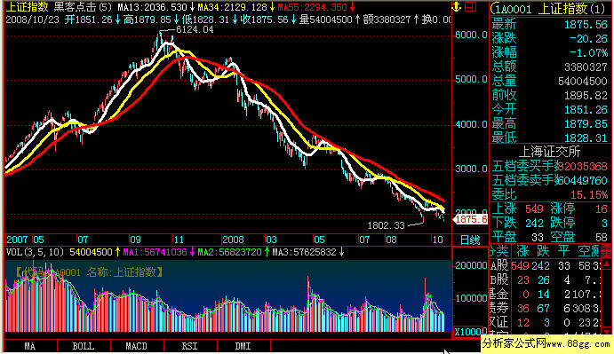Click the 最低 1828.31 value in quote panel
The width and height of the screenshot is (614, 354).
coord(586,138)
